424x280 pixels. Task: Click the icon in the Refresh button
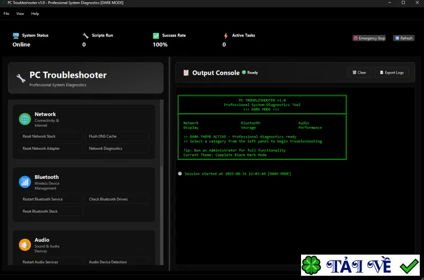click(x=397, y=38)
